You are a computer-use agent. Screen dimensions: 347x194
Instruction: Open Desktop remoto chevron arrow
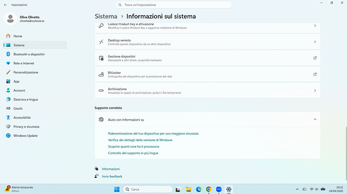[x=315, y=42]
